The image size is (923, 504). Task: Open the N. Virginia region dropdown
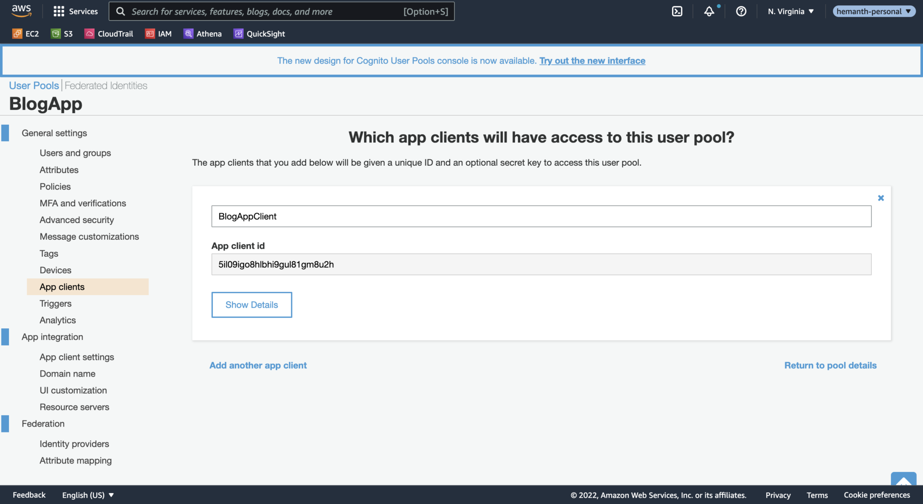click(x=790, y=11)
